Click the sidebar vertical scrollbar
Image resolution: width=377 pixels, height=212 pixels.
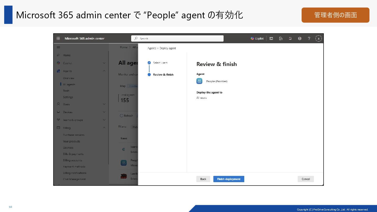pyautogui.click(x=108, y=107)
